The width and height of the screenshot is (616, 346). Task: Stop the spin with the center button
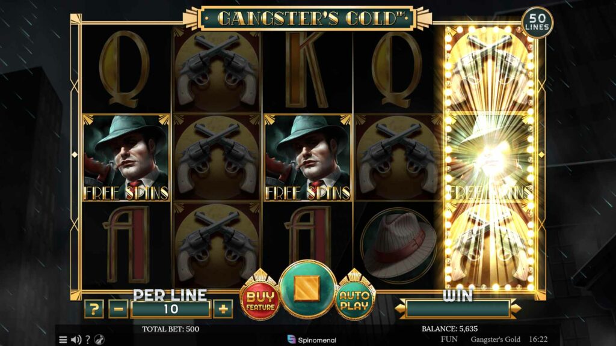[x=307, y=290]
